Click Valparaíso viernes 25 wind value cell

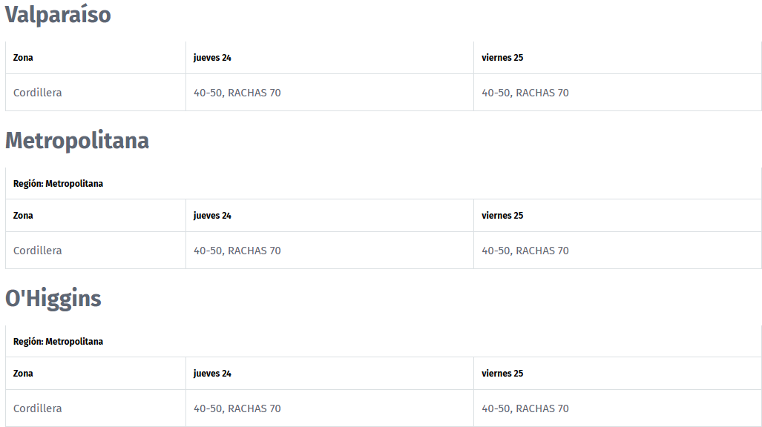coord(617,93)
